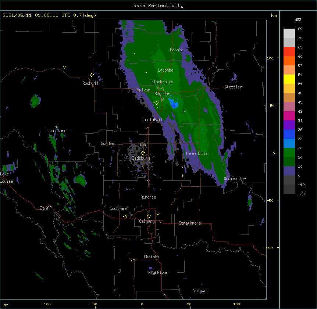Viewport: 317px width, 309px height.
Task: Click the Innisfail label
Action: pyautogui.click(x=153, y=120)
